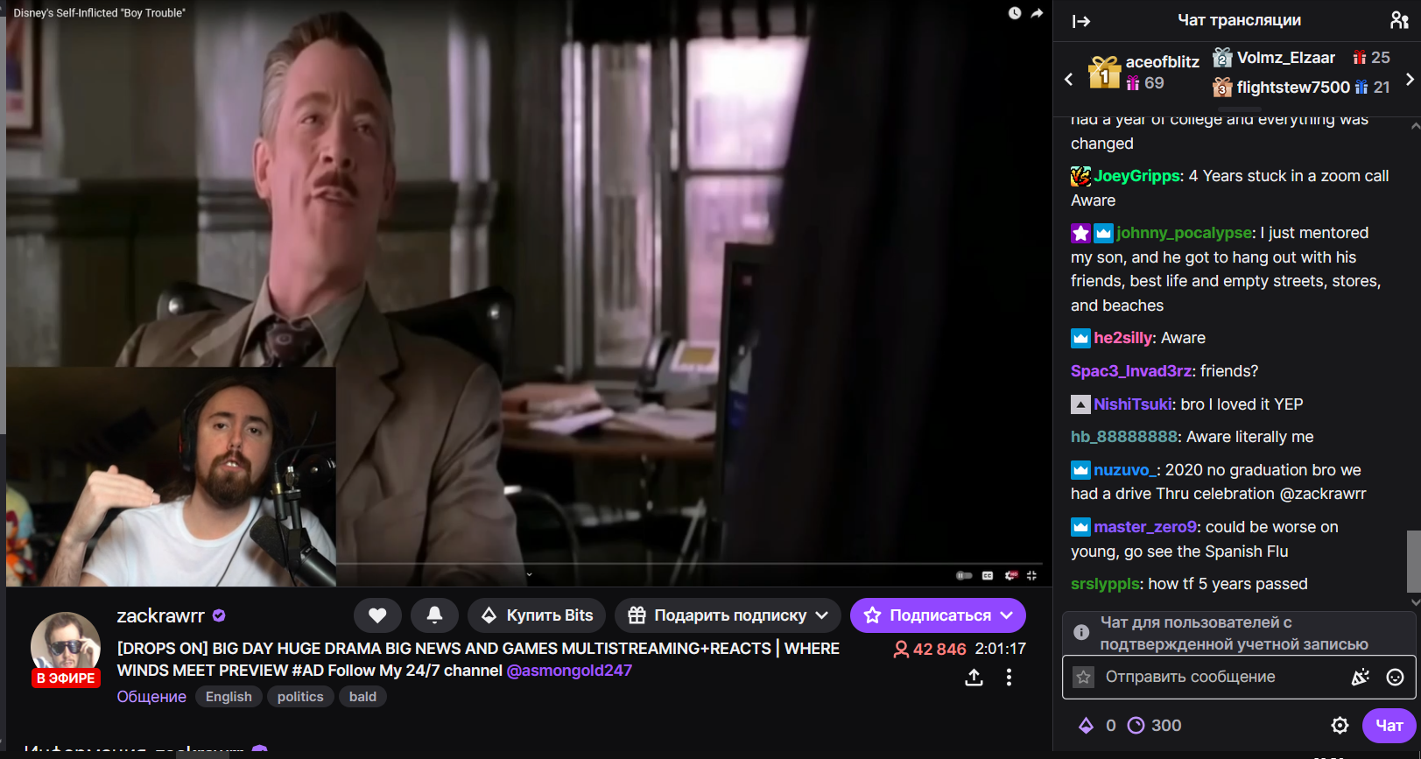
Task: Open the three-dot more options menu
Action: point(1009,678)
